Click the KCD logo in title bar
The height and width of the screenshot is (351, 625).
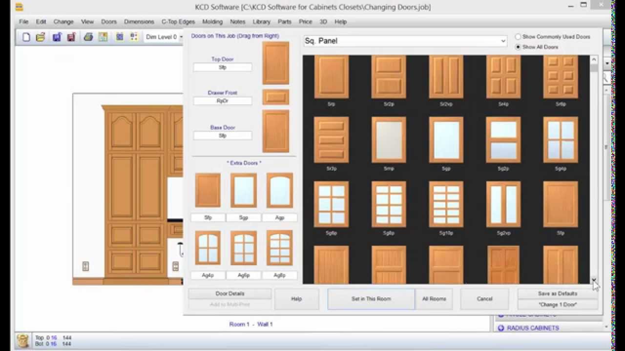click(x=19, y=7)
